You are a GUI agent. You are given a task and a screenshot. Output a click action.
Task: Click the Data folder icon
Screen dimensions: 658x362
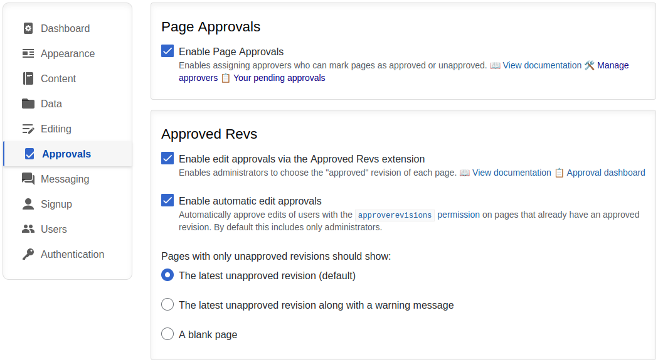(x=28, y=104)
